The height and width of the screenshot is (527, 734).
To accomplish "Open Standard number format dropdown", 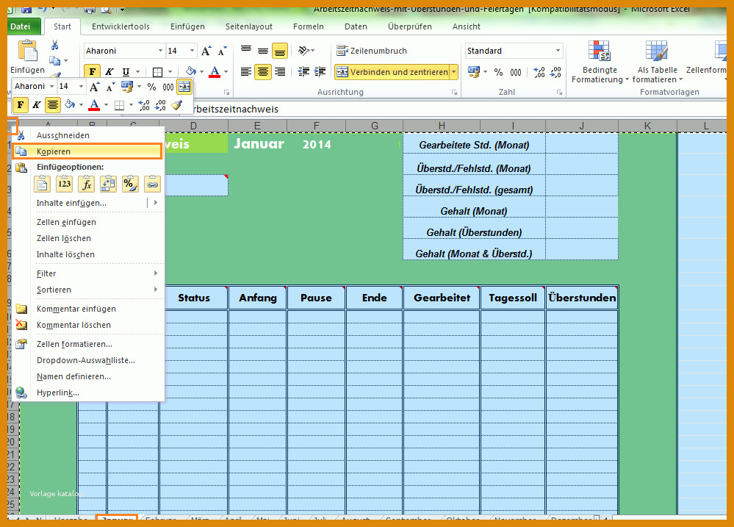I will (558, 51).
